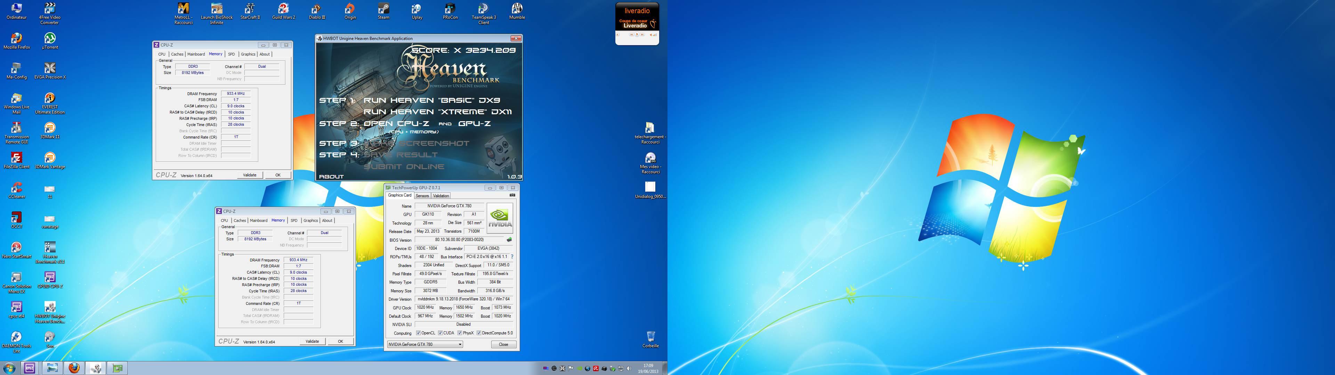Click Validate in lower CPU-Z window
Screen dimensions: 1335x375
pyautogui.click(x=313, y=341)
